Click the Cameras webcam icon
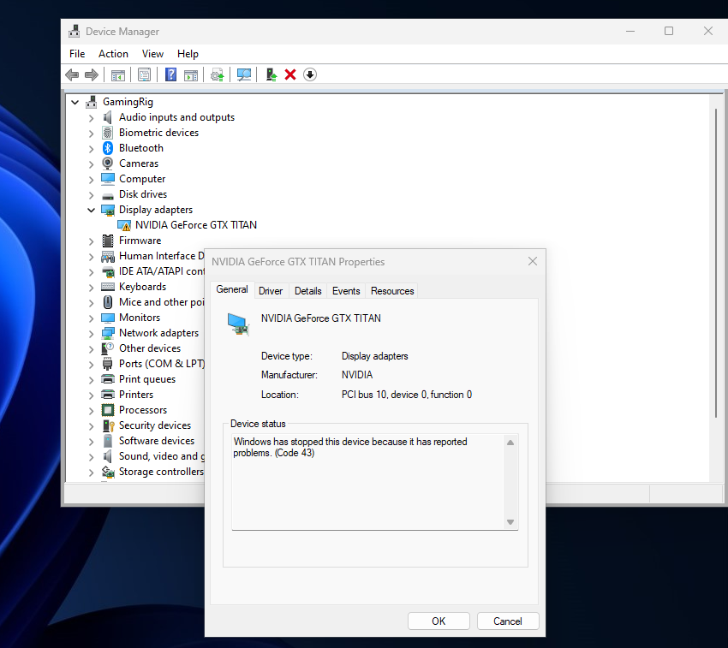Image resolution: width=728 pixels, height=648 pixels. (x=108, y=163)
